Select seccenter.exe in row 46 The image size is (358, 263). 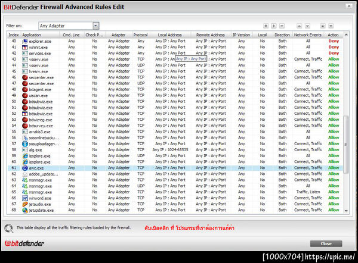click(41, 77)
